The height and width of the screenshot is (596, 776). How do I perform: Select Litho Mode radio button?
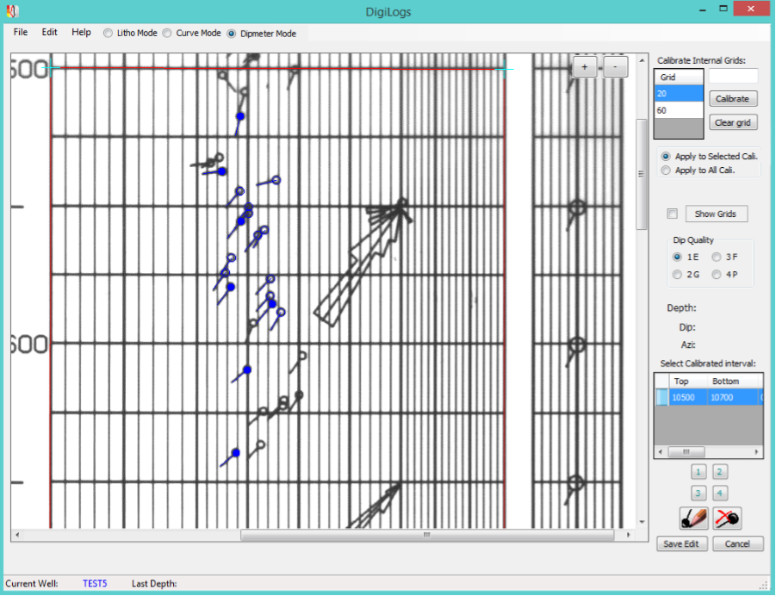pyautogui.click(x=109, y=34)
